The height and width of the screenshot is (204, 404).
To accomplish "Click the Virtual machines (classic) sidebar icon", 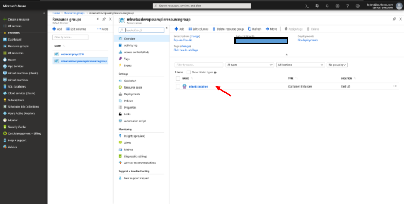I will [x=5, y=73].
